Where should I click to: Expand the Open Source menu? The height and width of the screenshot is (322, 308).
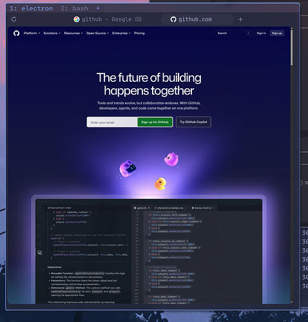[x=97, y=33]
